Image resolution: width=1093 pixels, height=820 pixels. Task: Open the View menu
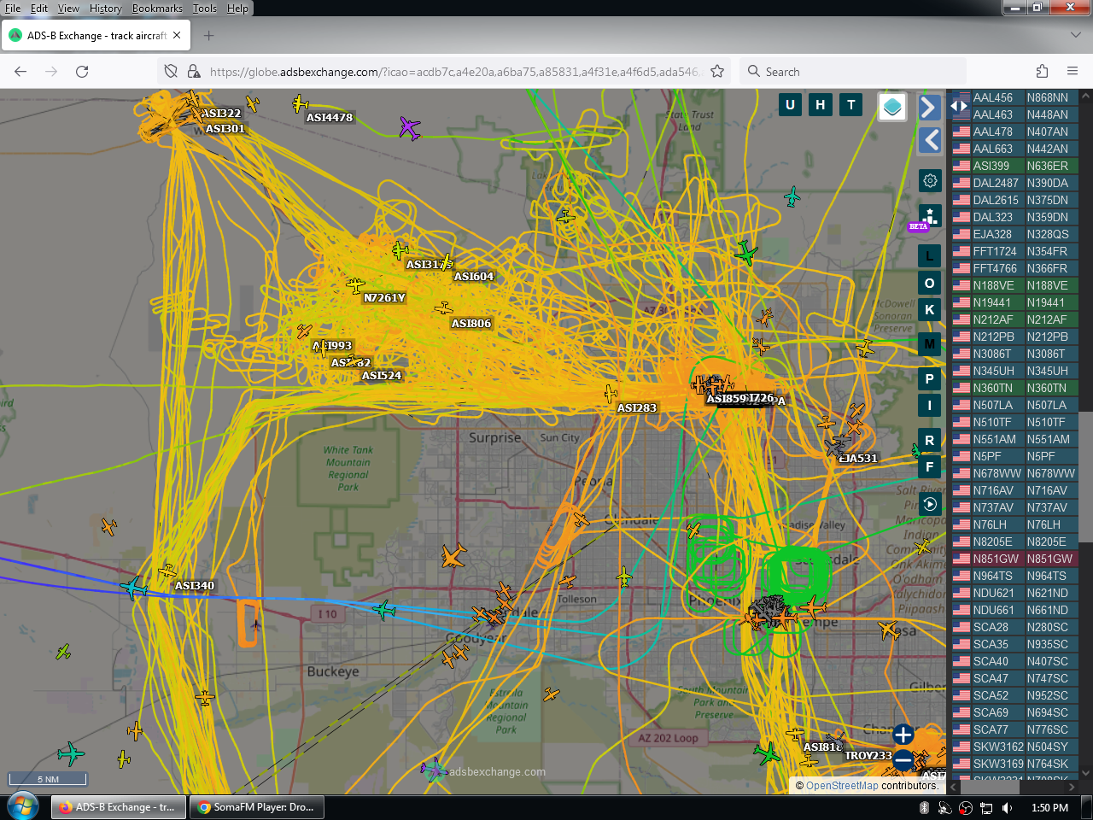pos(68,8)
